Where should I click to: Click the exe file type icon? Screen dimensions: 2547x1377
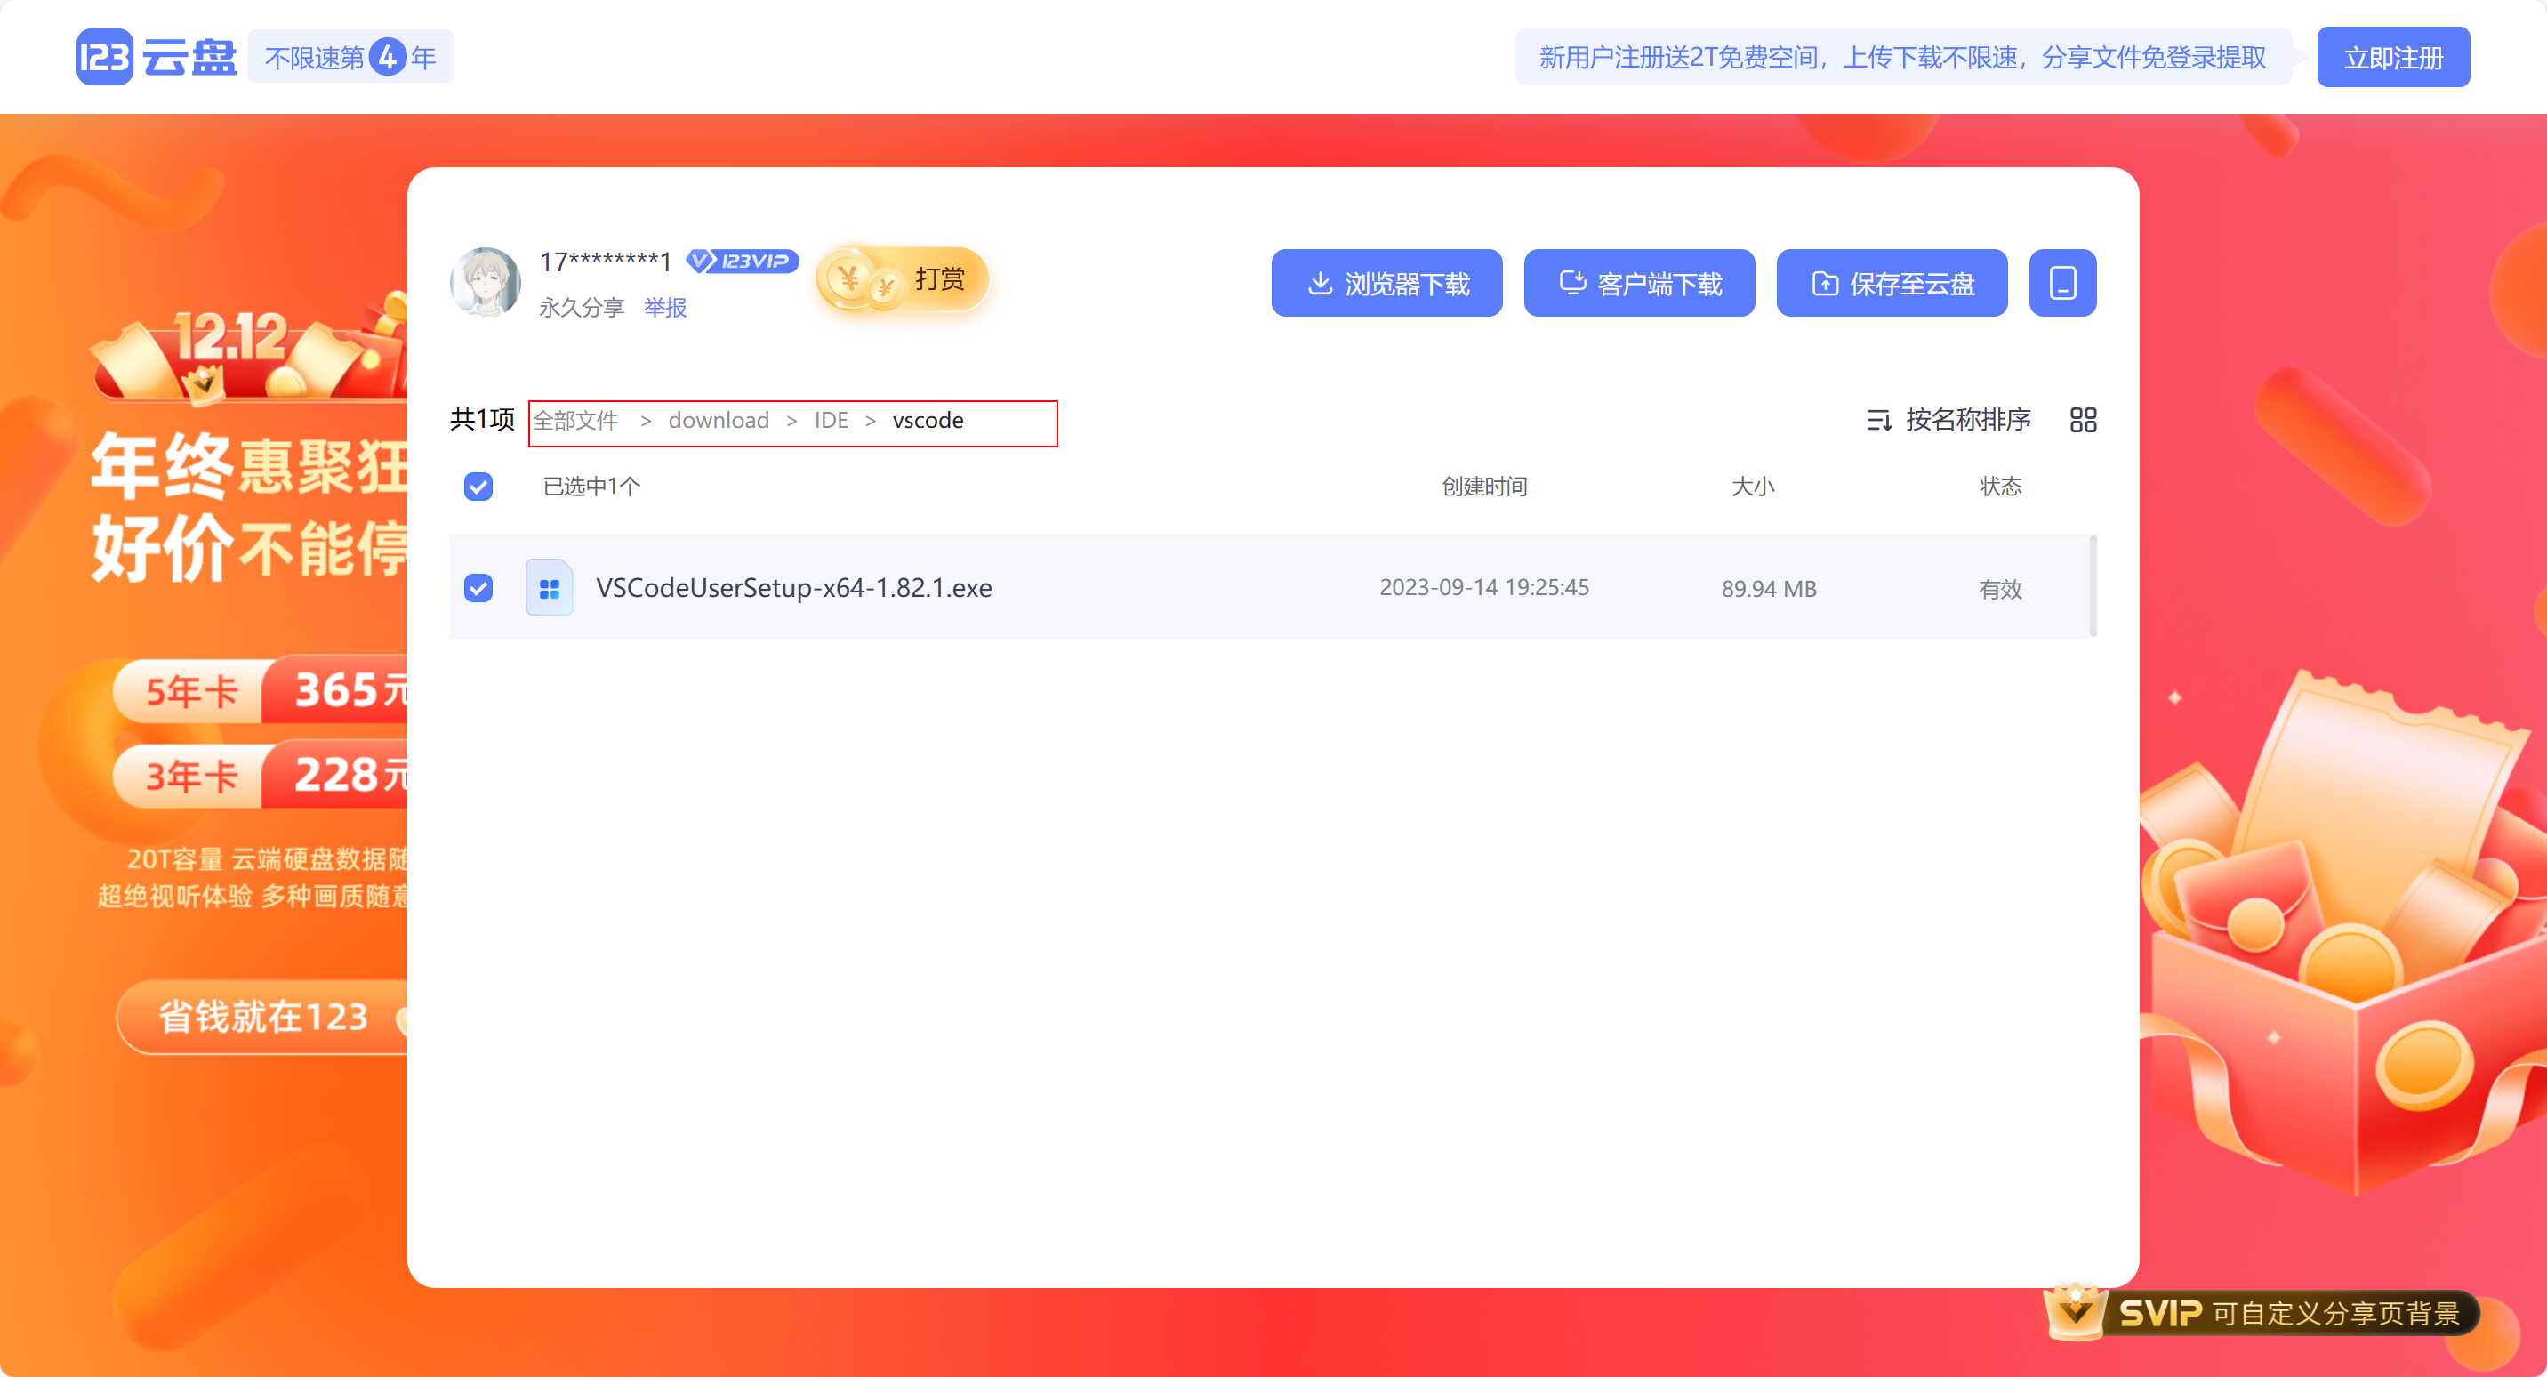tap(549, 589)
